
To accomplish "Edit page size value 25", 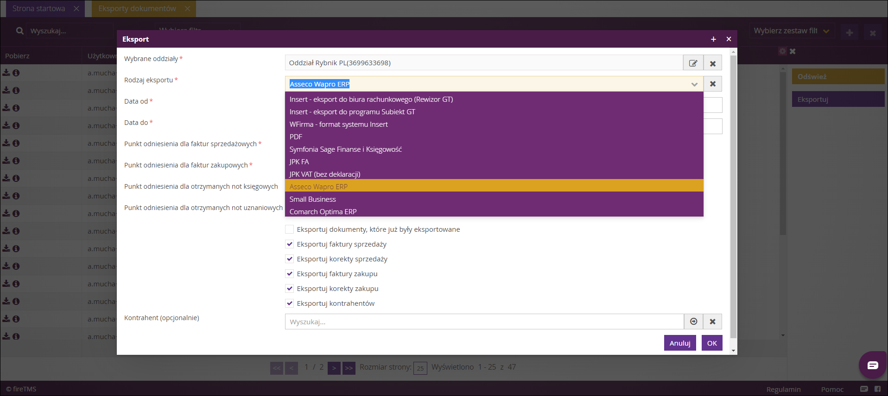I will click(x=420, y=368).
